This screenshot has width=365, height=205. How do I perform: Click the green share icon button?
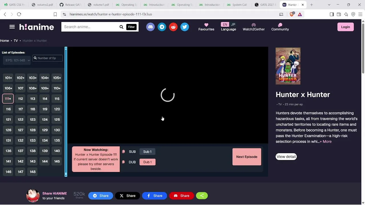202,196
